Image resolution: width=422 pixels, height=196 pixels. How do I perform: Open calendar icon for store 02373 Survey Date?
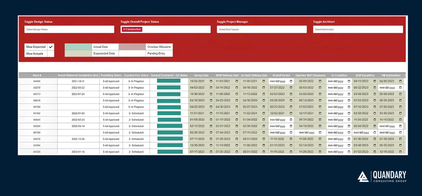[x=211, y=94]
